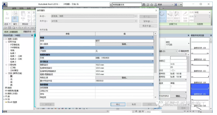This screenshot has width=217, height=115.
Task: Click the 形变 value input field
Action: coord(124,41)
